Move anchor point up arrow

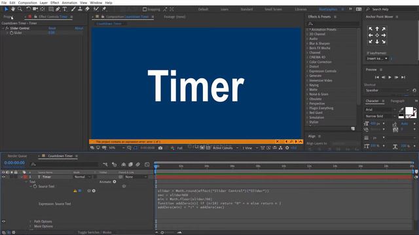(377, 29)
